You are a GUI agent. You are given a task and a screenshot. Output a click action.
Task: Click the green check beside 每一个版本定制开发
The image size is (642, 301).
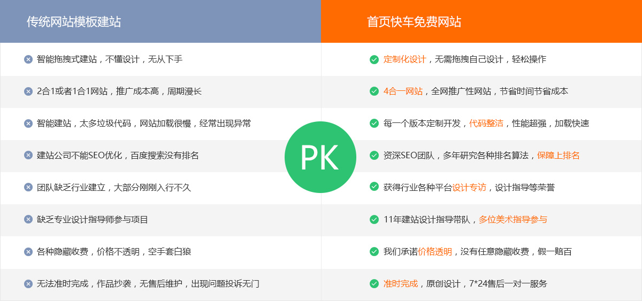click(374, 124)
